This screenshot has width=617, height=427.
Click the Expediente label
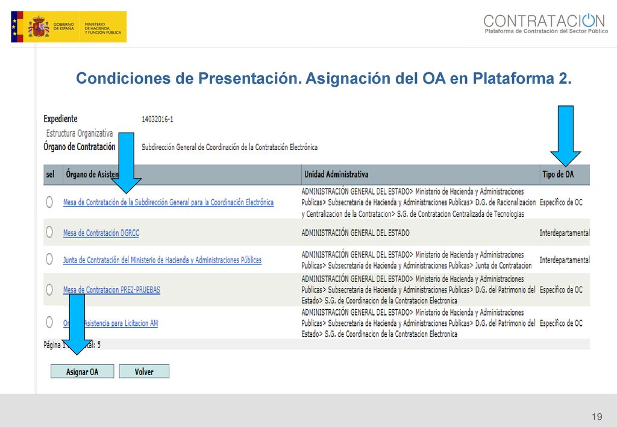(x=61, y=119)
